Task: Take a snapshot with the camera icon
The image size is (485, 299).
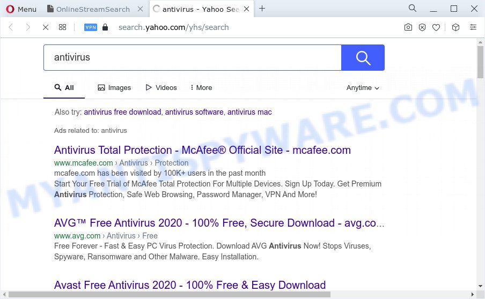Action: coord(408,27)
